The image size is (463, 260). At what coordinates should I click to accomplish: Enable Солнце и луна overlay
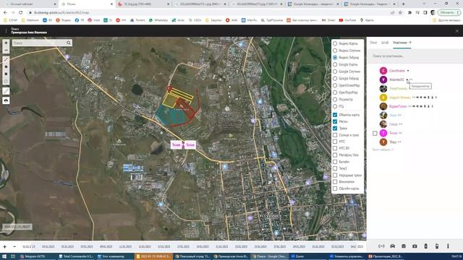pos(335,135)
